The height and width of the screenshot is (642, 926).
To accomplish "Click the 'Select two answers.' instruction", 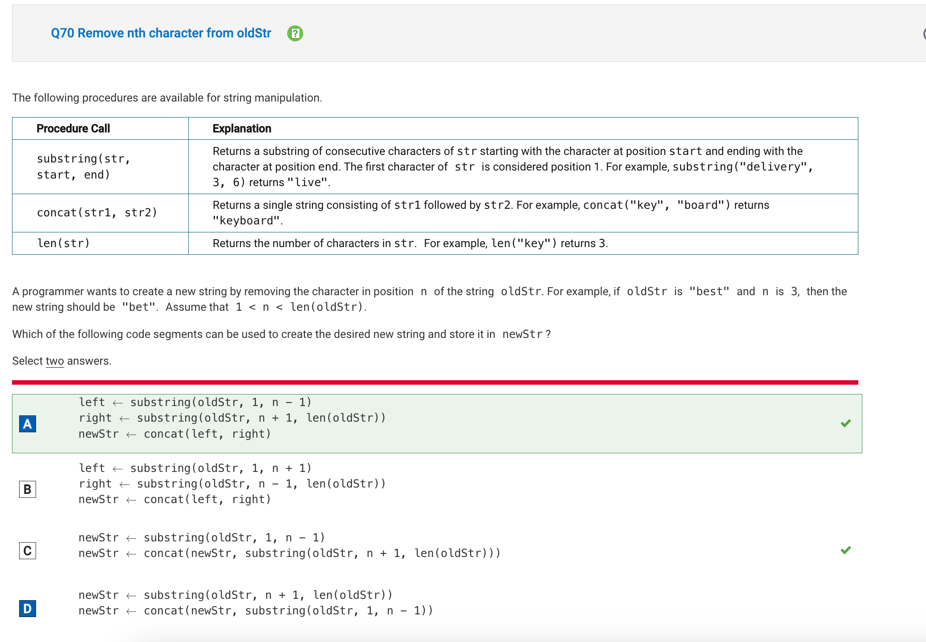I will 62,361.
